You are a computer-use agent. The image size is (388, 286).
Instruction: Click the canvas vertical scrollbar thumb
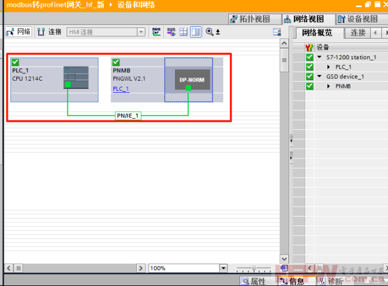[x=284, y=60]
